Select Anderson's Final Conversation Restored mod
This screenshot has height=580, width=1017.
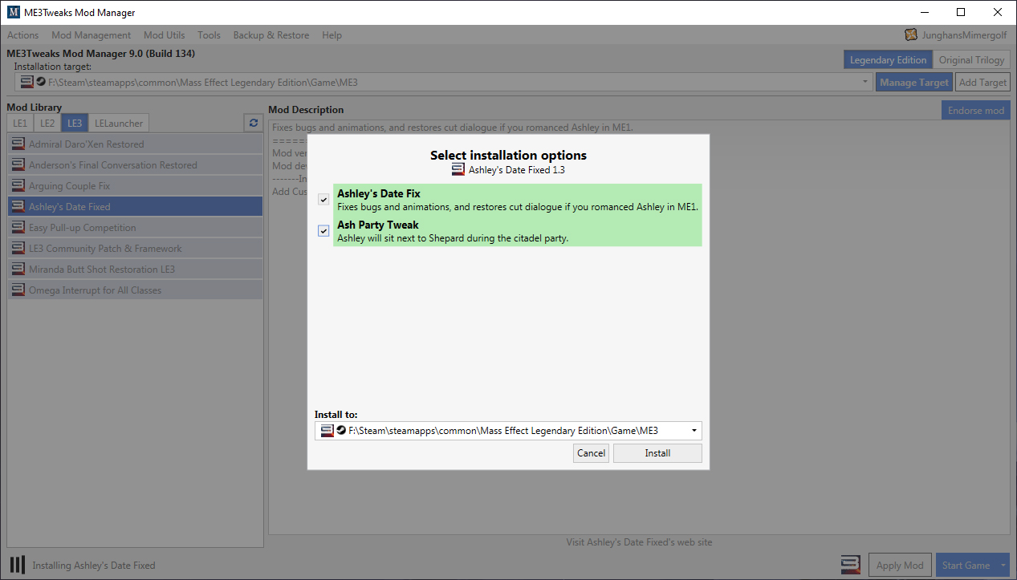[136, 165]
